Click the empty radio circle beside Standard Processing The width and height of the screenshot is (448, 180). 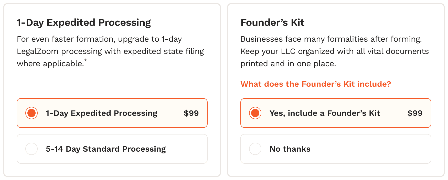[x=31, y=149]
